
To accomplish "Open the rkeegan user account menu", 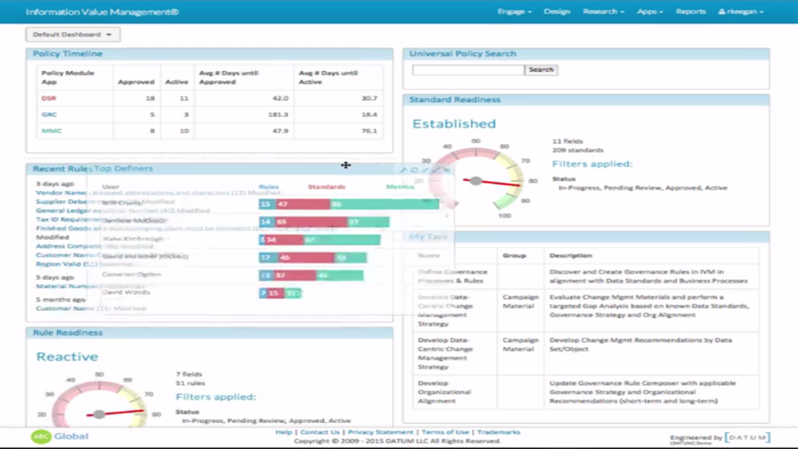I will coord(741,11).
